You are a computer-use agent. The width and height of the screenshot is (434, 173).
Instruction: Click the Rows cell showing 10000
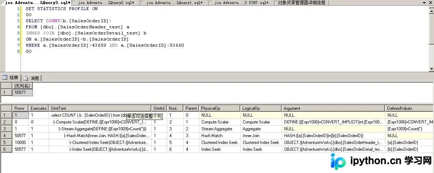coord(21,142)
